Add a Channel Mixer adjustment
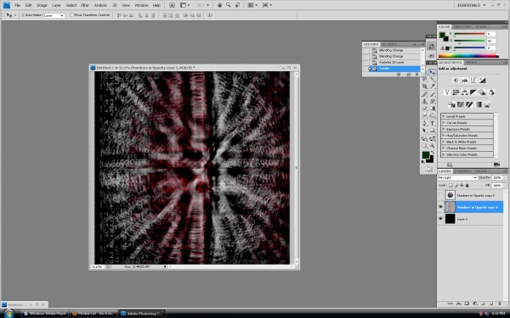 (x=491, y=92)
